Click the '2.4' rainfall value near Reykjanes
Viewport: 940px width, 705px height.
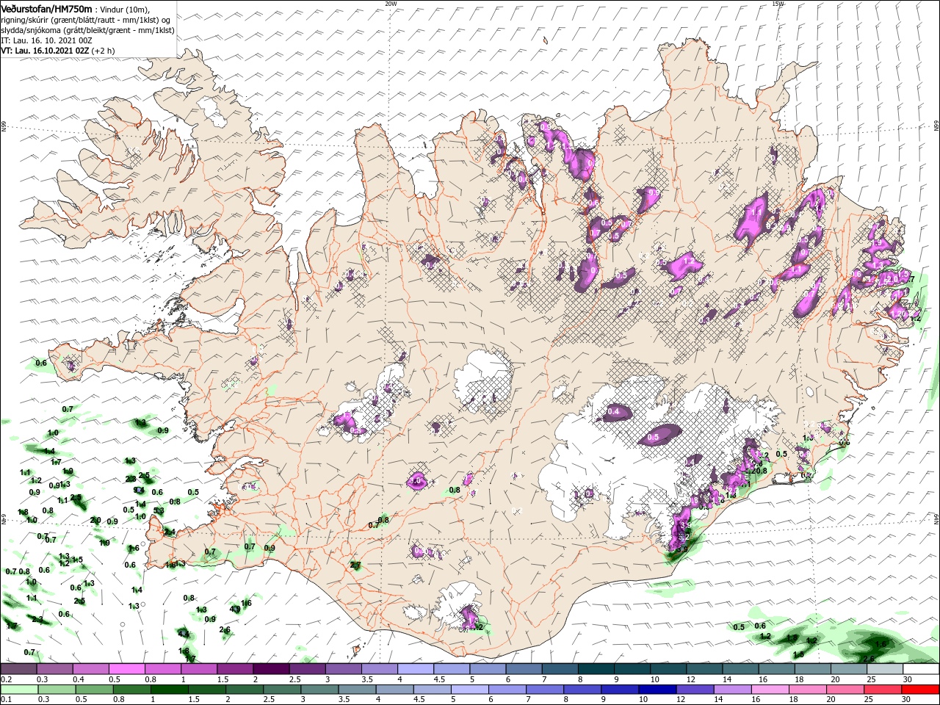pyautogui.click(x=169, y=532)
